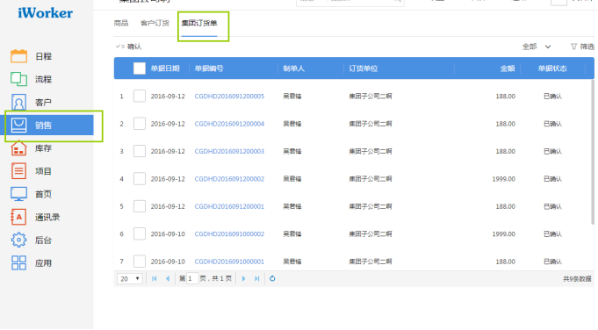The height and width of the screenshot is (330, 598).
Task: Click the iWorker logo
Action: (x=45, y=13)
